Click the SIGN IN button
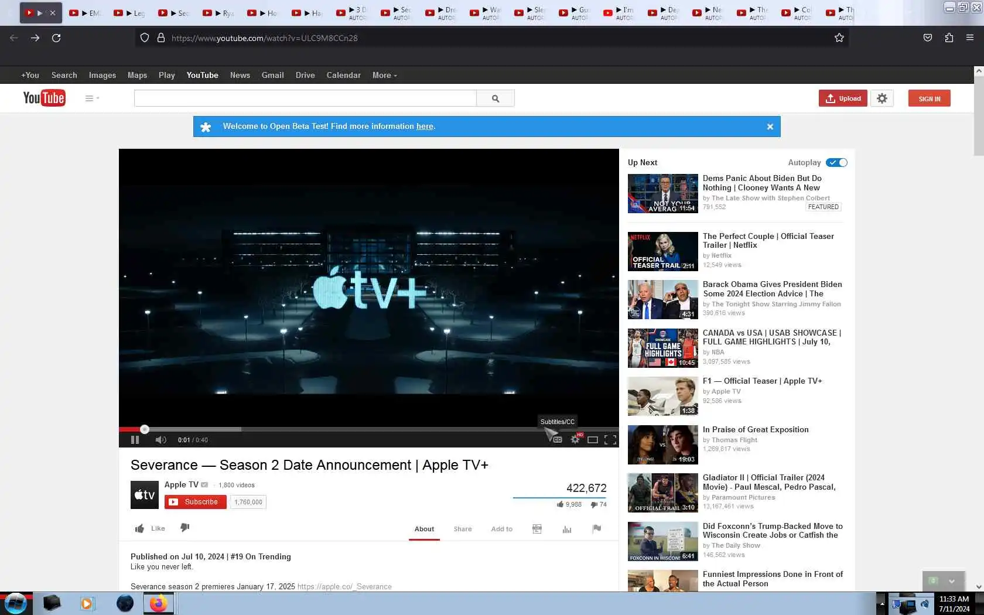This screenshot has width=984, height=615. pyautogui.click(x=930, y=98)
